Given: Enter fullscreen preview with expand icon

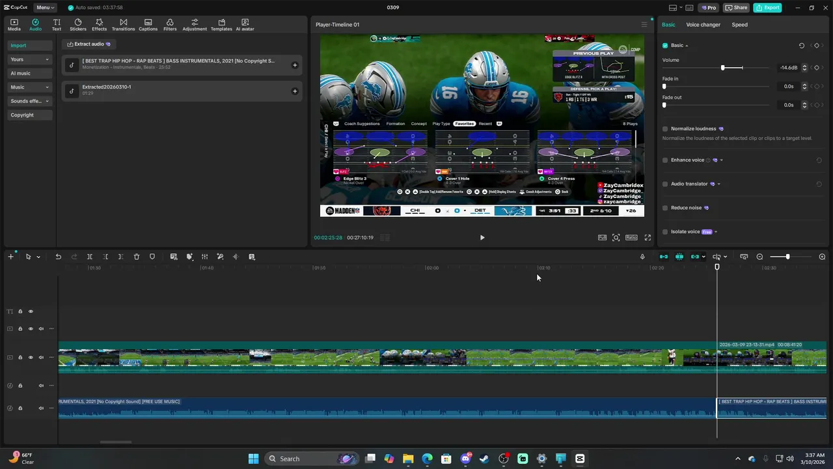Looking at the screenshot, I should pos(648,238).
